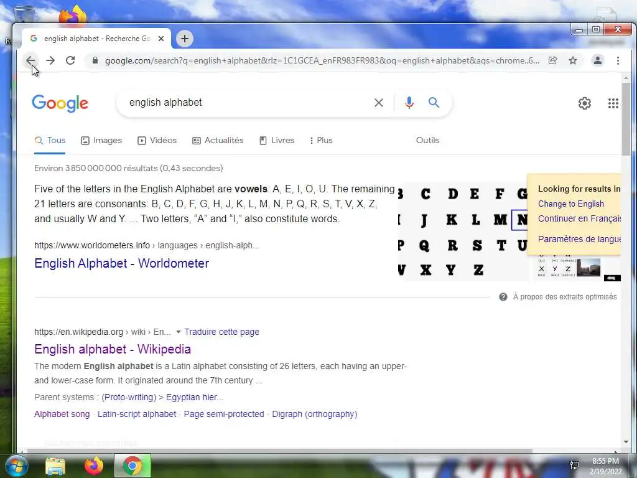Open the Chrome profile avatar menu
Screen dimensions: 637x478
pyautogui.click(x=598, y=60)
